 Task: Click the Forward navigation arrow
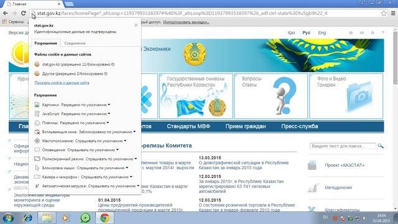pyautogui.click(x=14, y=13)
